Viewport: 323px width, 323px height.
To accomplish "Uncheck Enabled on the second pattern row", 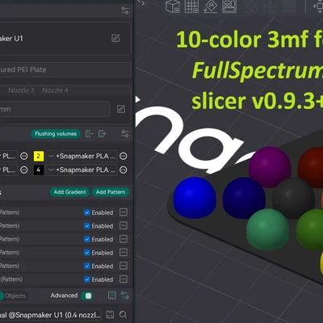I will tap(87, 226).
